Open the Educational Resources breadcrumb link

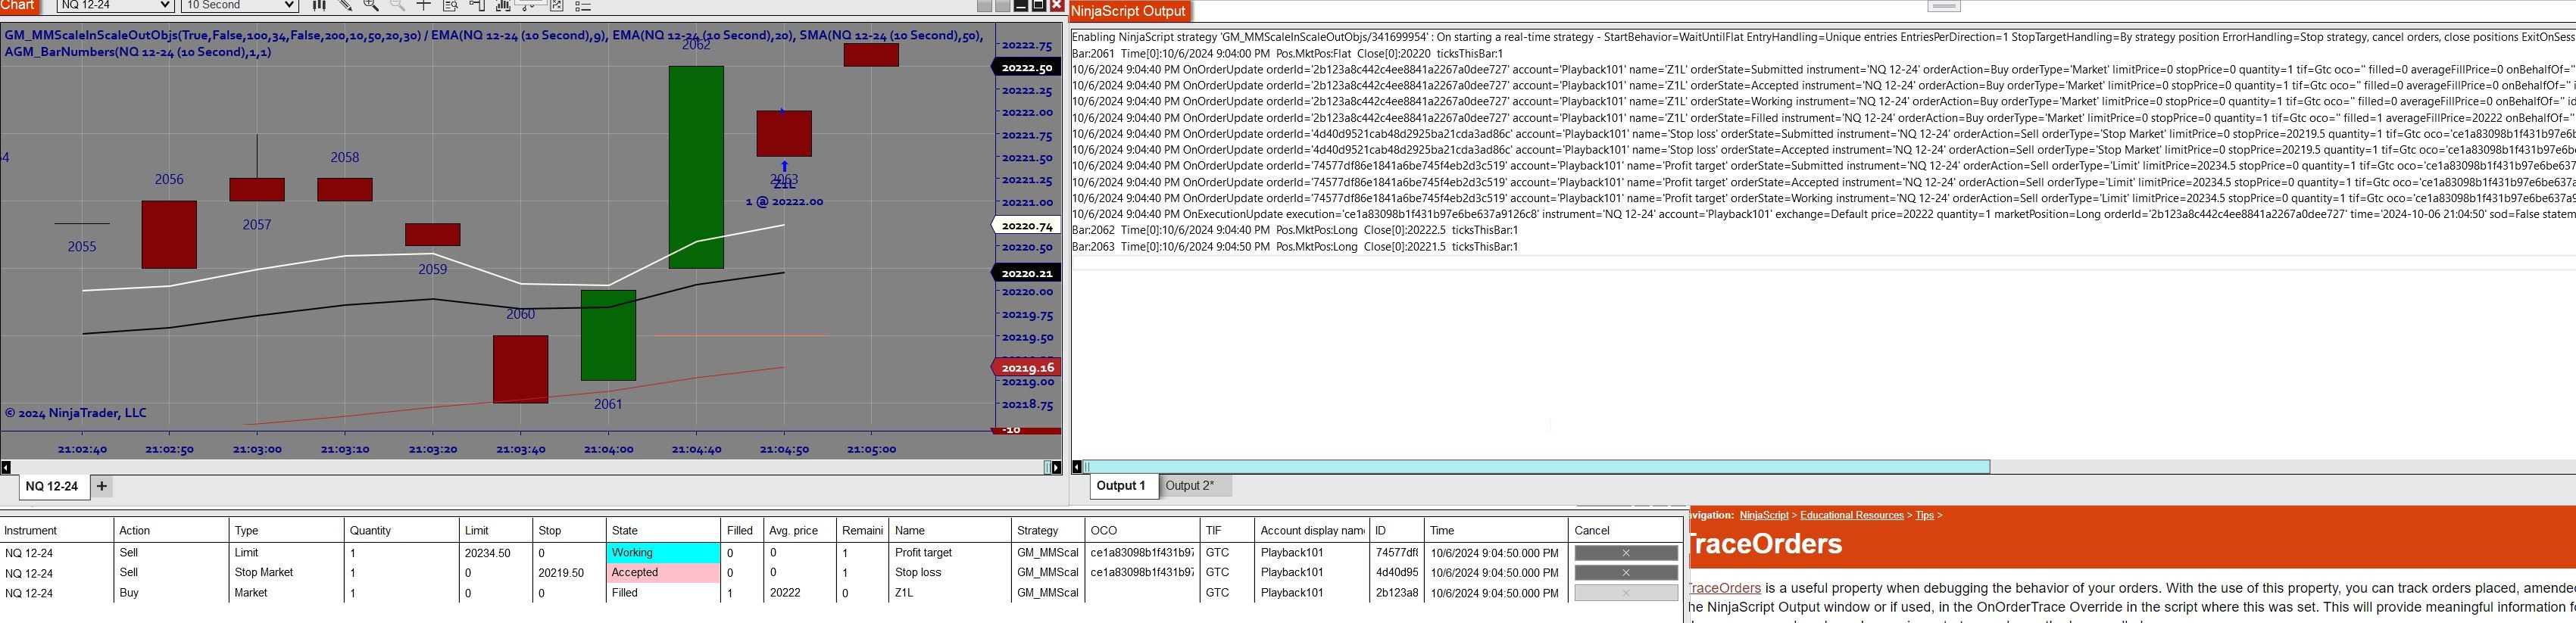[x=1852, y=515]
